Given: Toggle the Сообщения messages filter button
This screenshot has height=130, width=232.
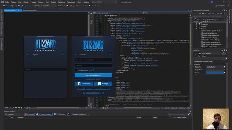Looking at the screenshot, I should 59,114.
